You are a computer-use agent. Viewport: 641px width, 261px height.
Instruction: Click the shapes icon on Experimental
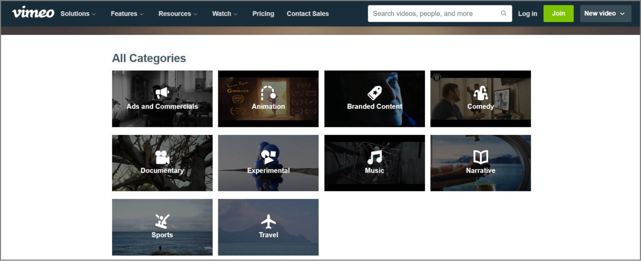tap(268, 157)
